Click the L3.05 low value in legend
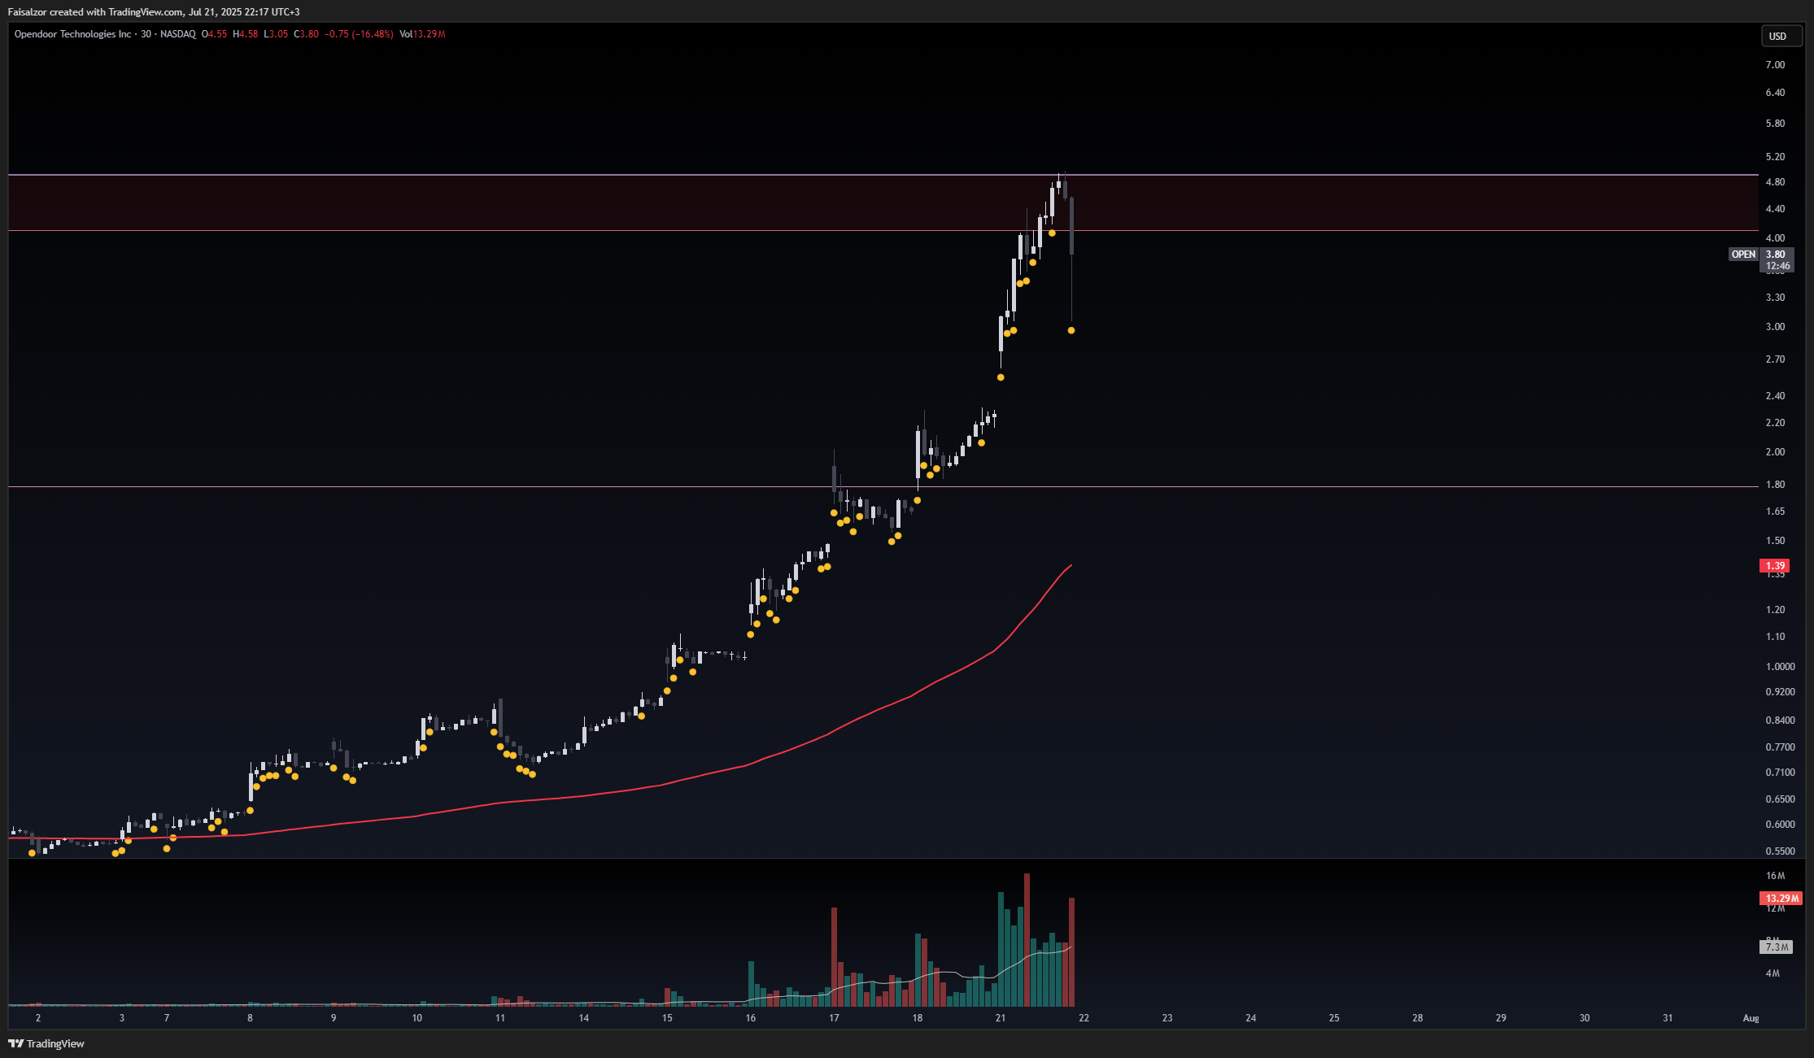The height and width of the screenshot is (1058, 1814). click(x=276, y=34)
